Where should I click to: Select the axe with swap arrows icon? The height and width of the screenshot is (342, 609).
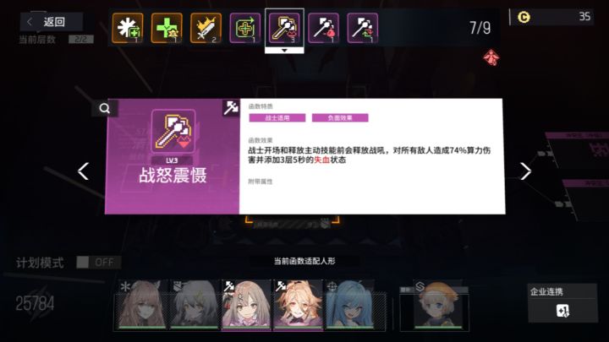point(363,28)
